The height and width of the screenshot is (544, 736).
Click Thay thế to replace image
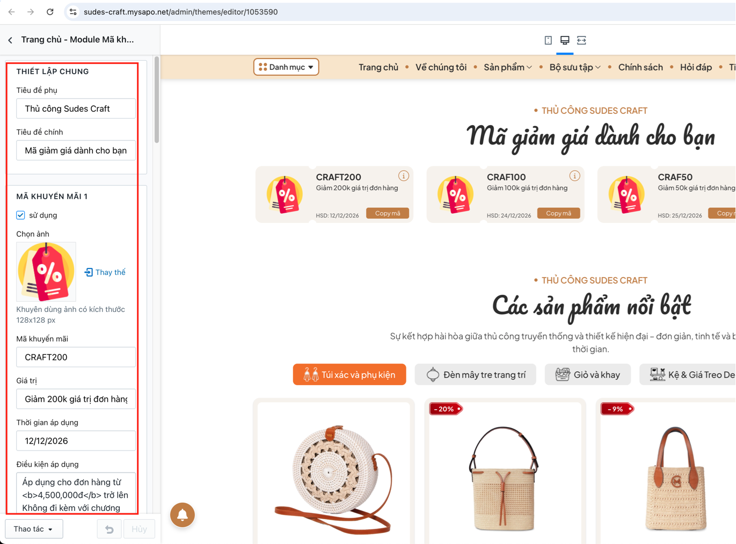point(105,272)
